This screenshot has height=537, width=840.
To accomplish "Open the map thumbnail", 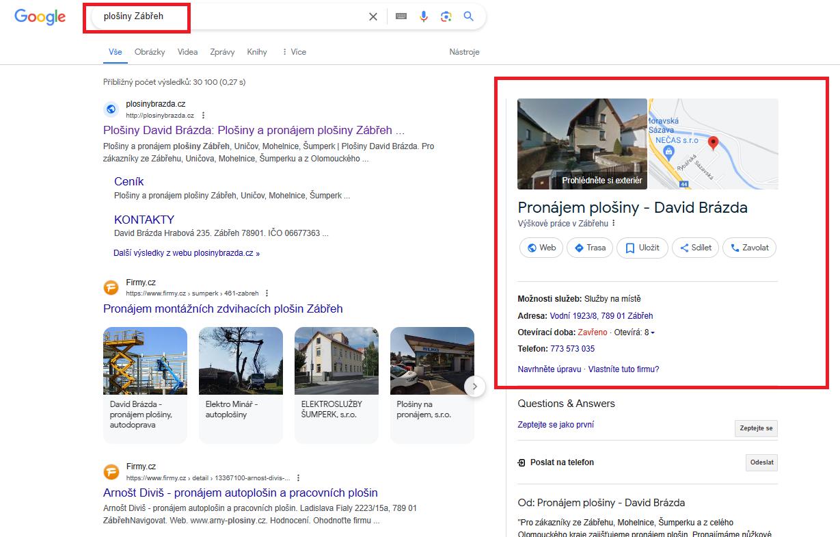I will click(714, 144).
